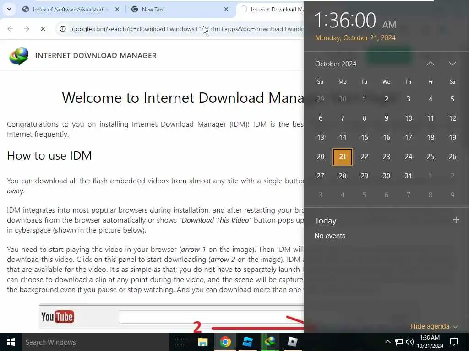Image resolution: width=469 pixels, height=351 pixels.
Task: Click the October 2024 month header
Action: pyautogui.click(x=336, y=64)
